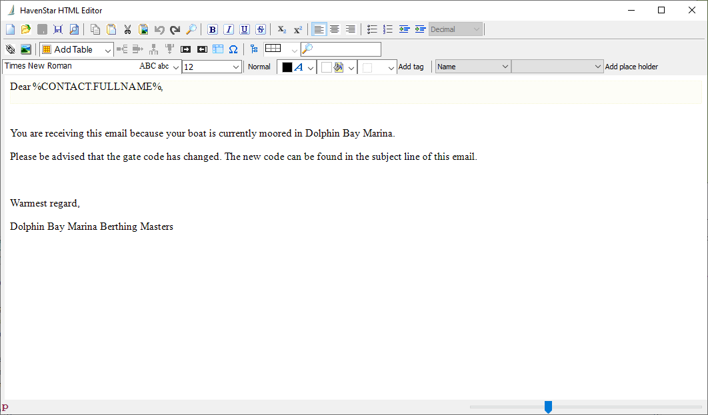
Task: Open the Add Table menu
Action: pos(77,49)
